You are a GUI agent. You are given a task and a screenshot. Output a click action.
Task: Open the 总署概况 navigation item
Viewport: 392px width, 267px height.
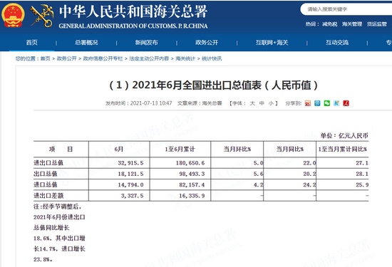tap(86, 43)
